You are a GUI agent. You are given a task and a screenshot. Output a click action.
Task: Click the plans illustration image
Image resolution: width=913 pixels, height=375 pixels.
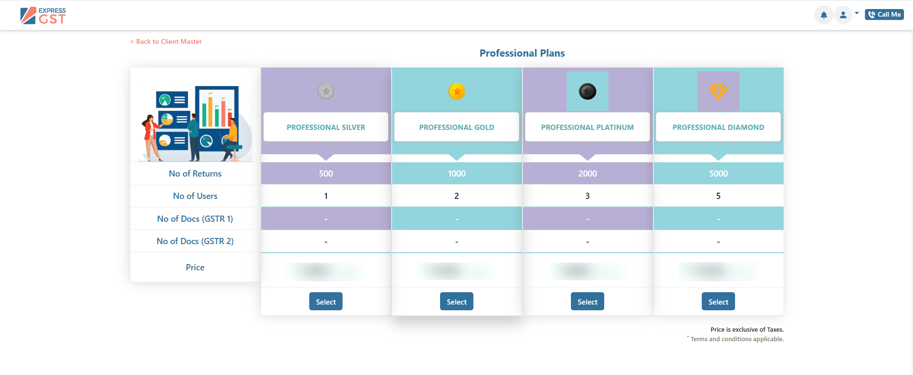(196, 123)
